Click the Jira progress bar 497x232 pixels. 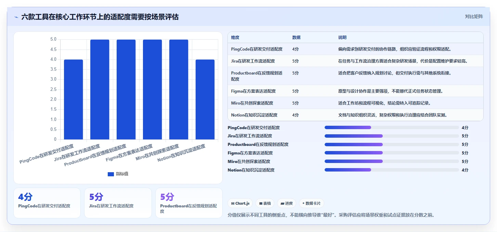[x=392, y=136]
